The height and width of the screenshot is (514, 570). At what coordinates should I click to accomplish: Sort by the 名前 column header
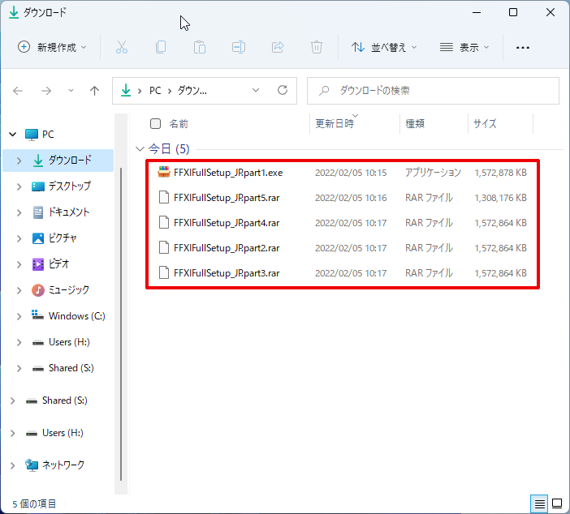[178, 124]
